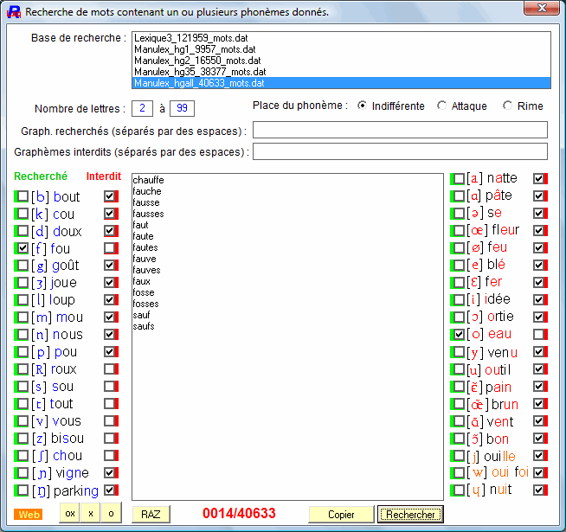Click the minimum letters field showing 2
Viewport: 566px width, 532px height.
pos(142,108)
